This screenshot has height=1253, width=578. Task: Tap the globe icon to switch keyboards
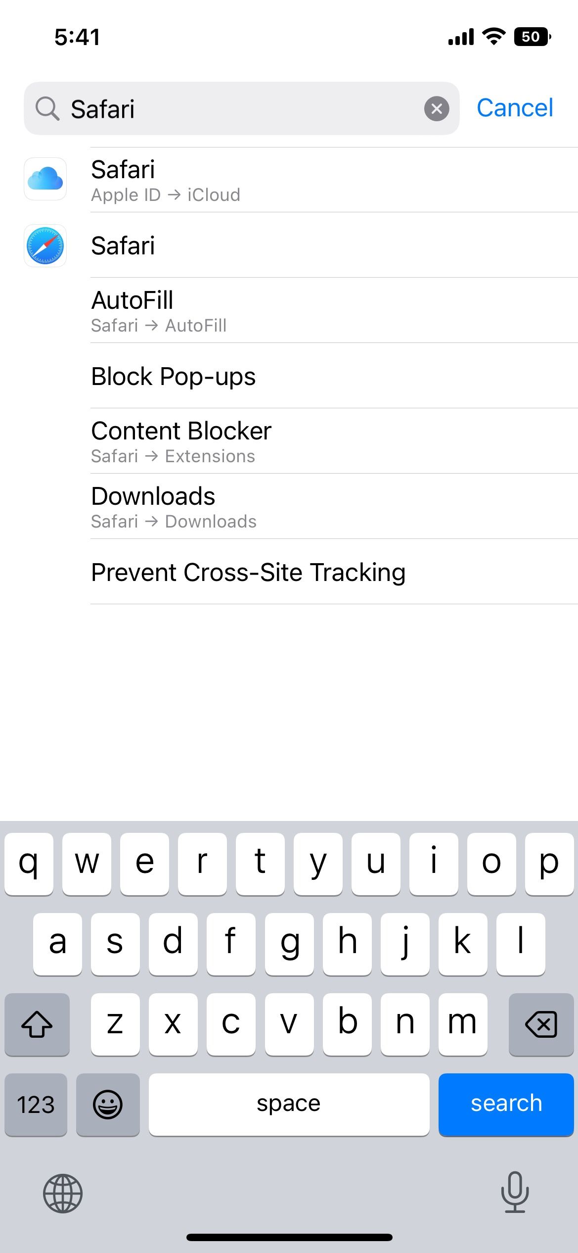(63, 1194)
